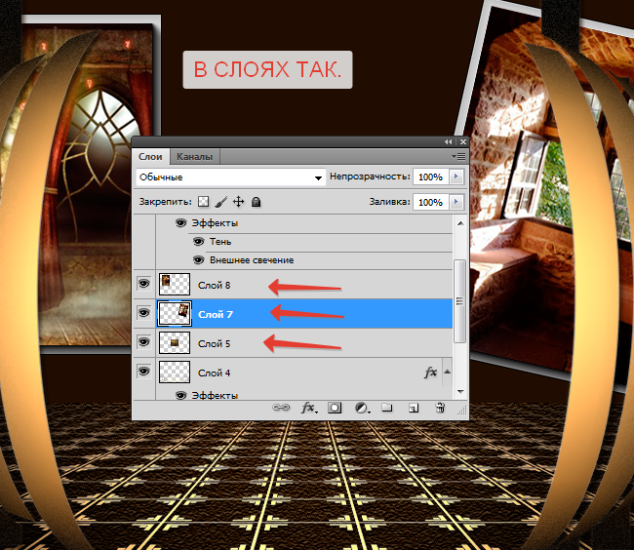Hide Слой 4 layer visibility eye

[143, 372]
